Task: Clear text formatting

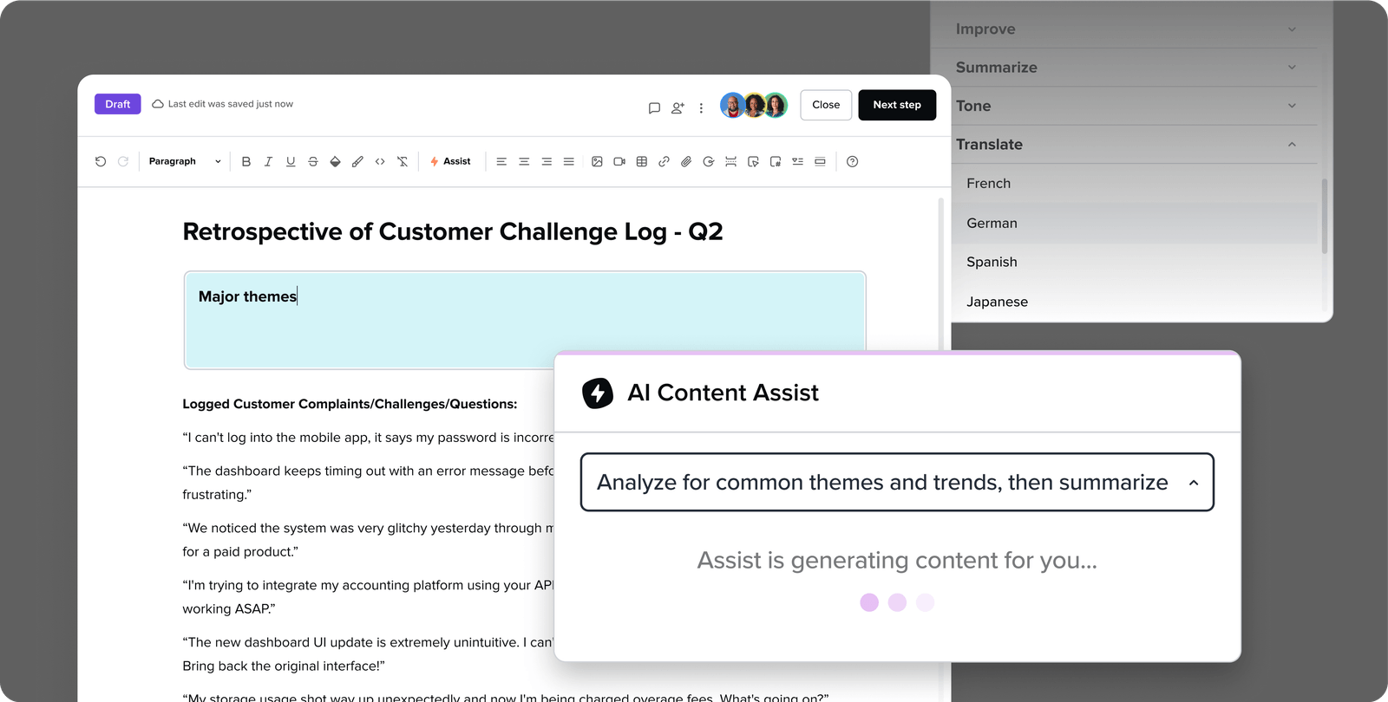Action: [x=402, y=161]
